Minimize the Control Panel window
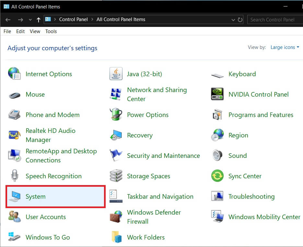Viewport: 303px width, 247px height. click(286, 6)
